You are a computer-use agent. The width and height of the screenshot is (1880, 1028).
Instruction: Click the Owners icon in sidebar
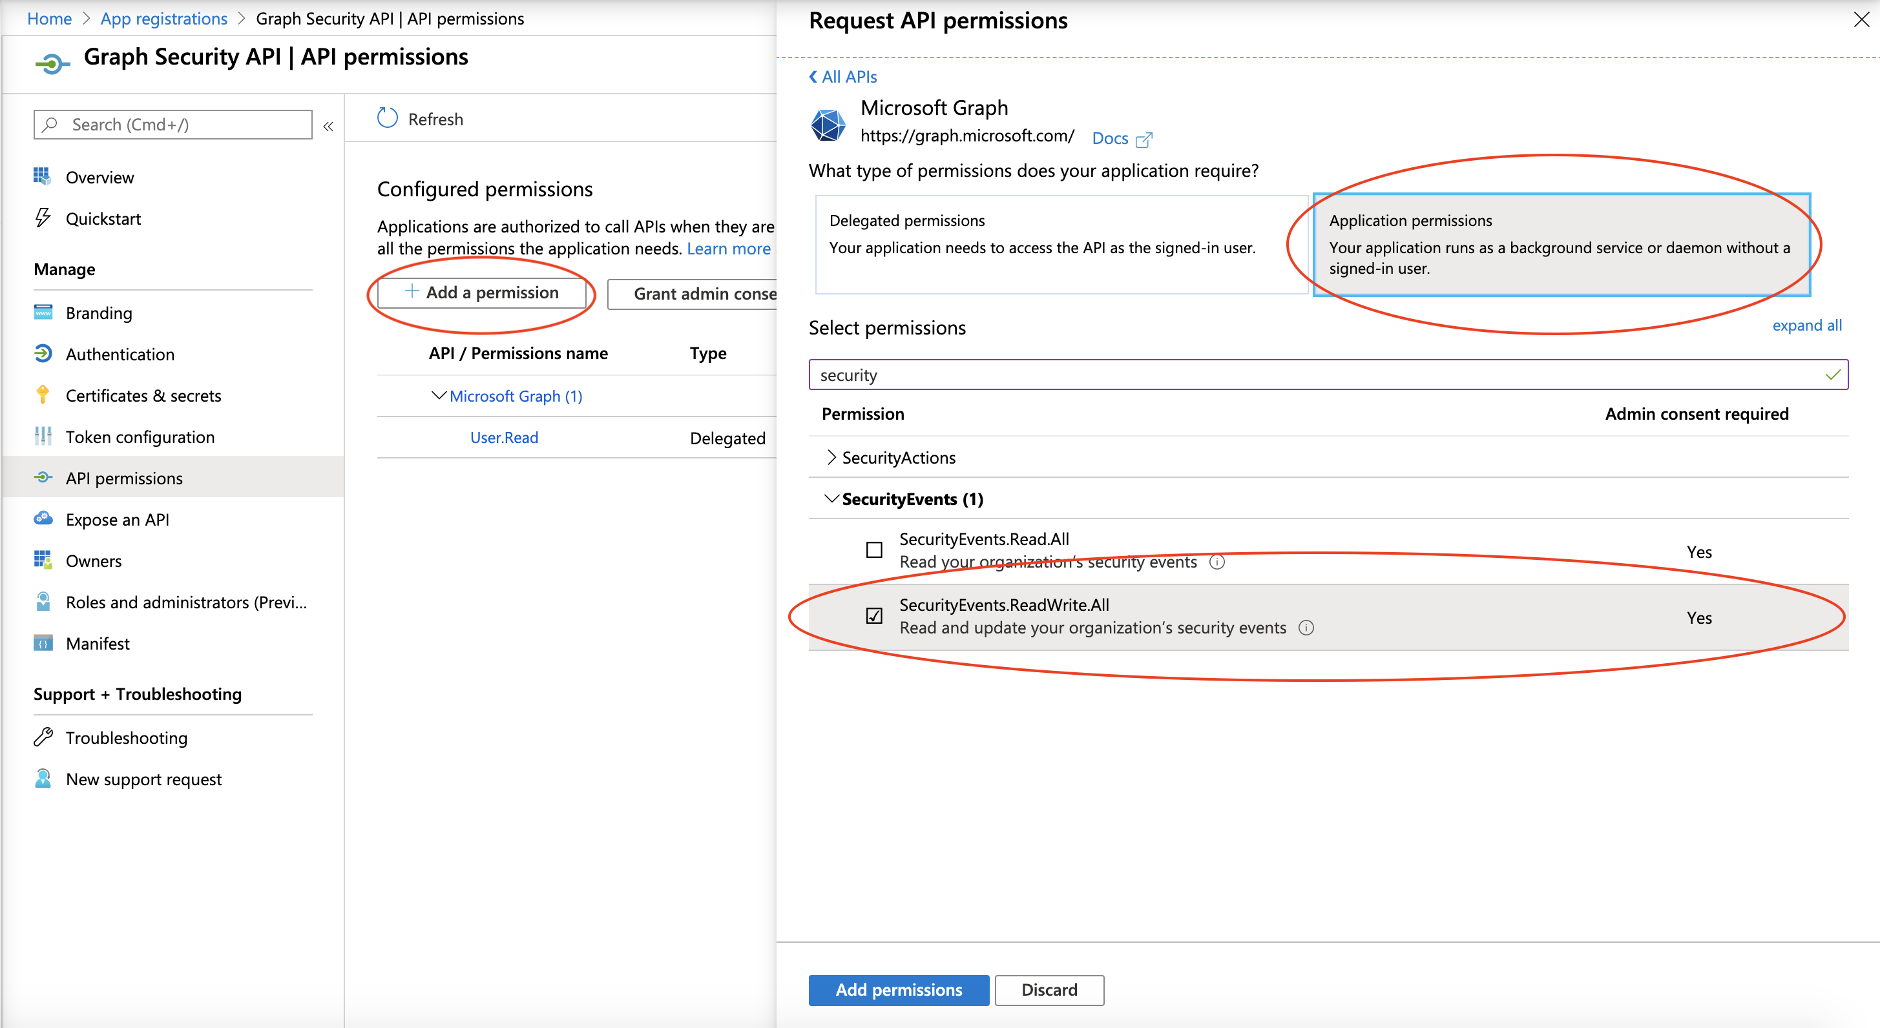pos(43,560)
